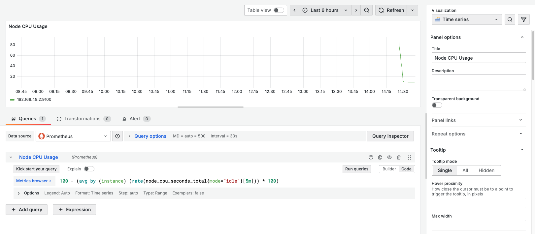Click the Alert bell icon
The image size is (535, 234).
[x=124, y=119]
